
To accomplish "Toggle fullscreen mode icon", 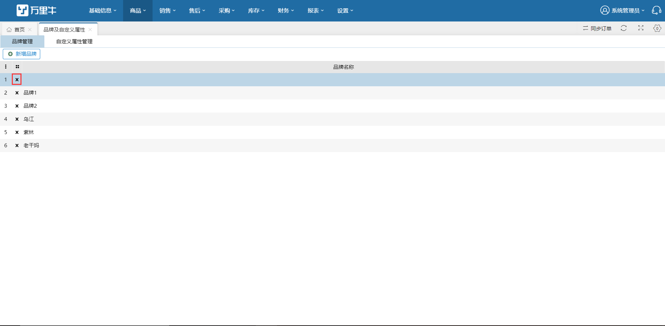I will [641, 28].
